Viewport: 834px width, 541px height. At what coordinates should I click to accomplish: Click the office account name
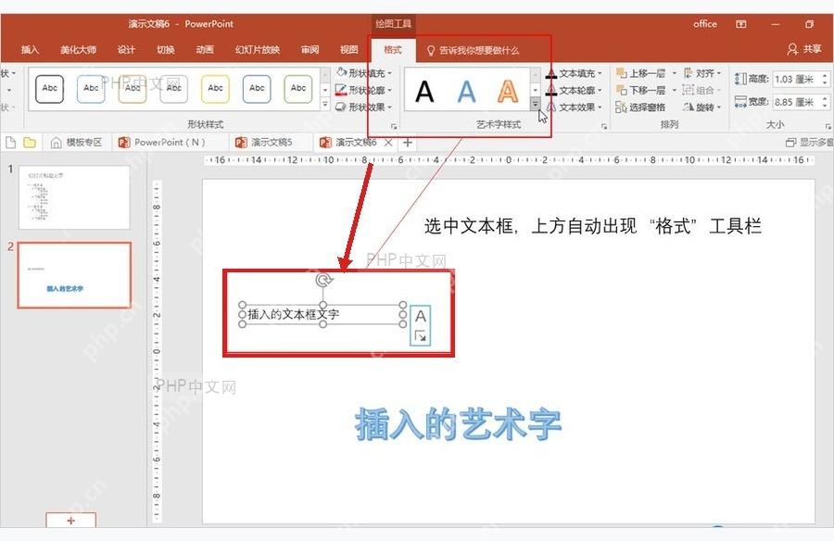[705, 24]
